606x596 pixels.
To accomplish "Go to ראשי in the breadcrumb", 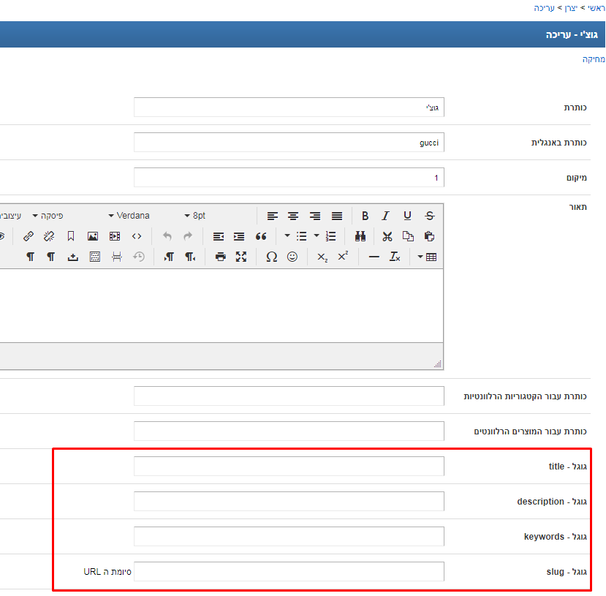I will [596, 8].
